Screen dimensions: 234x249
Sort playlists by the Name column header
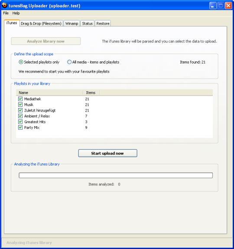click(49, 93)
